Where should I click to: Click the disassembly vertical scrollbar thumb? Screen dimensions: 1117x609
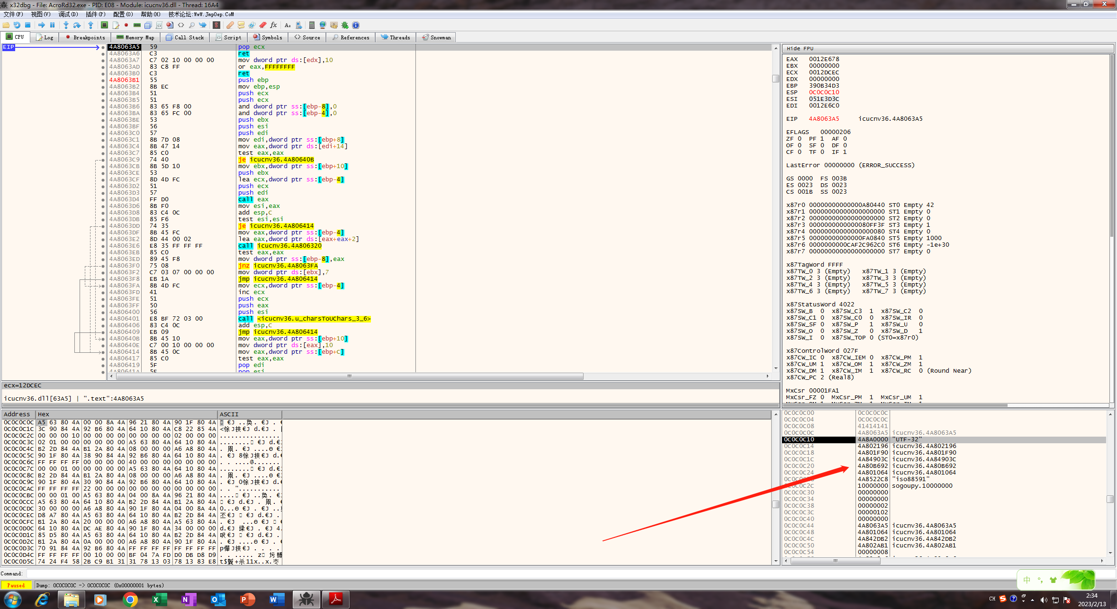775,79
